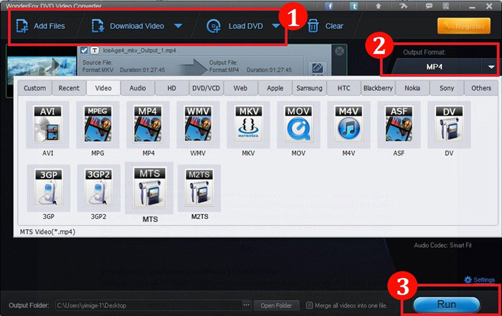Open the Settings gear link
502x316 pixels.
pos(479,280)
